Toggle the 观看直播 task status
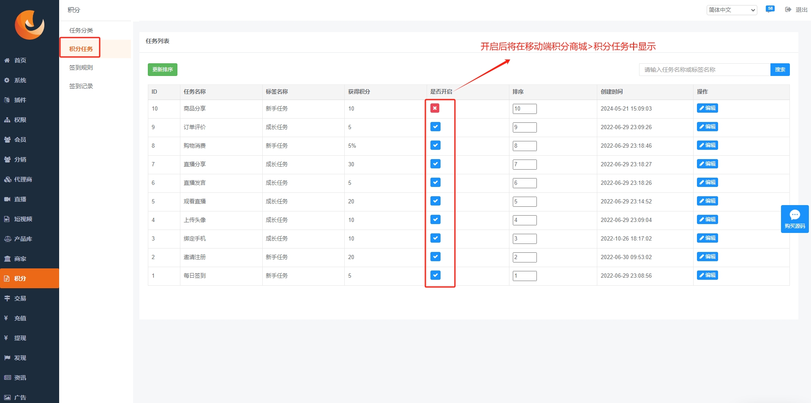811x403 pixels. [x=435, y=201]
